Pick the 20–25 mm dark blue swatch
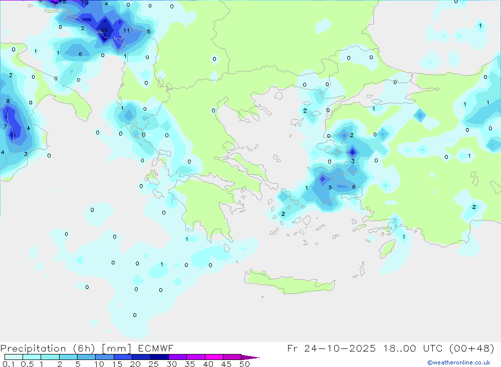The width and height of the screenshot is (501, 367). (141, 357)
